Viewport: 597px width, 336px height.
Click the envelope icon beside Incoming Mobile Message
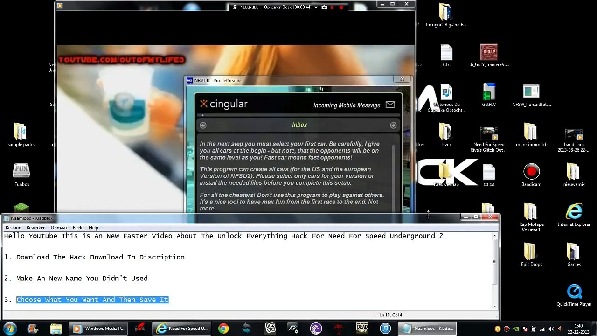[390, 105]
